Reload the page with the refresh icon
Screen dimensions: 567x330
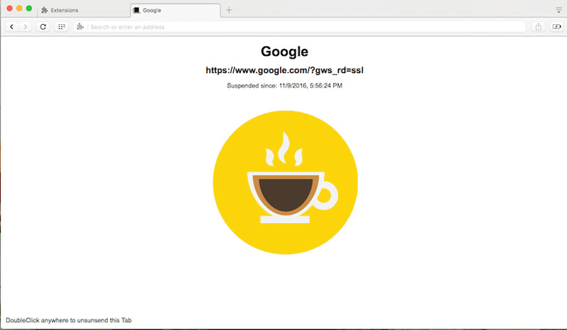[43, 27]
